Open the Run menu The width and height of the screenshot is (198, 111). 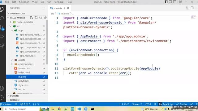[49, 2]
